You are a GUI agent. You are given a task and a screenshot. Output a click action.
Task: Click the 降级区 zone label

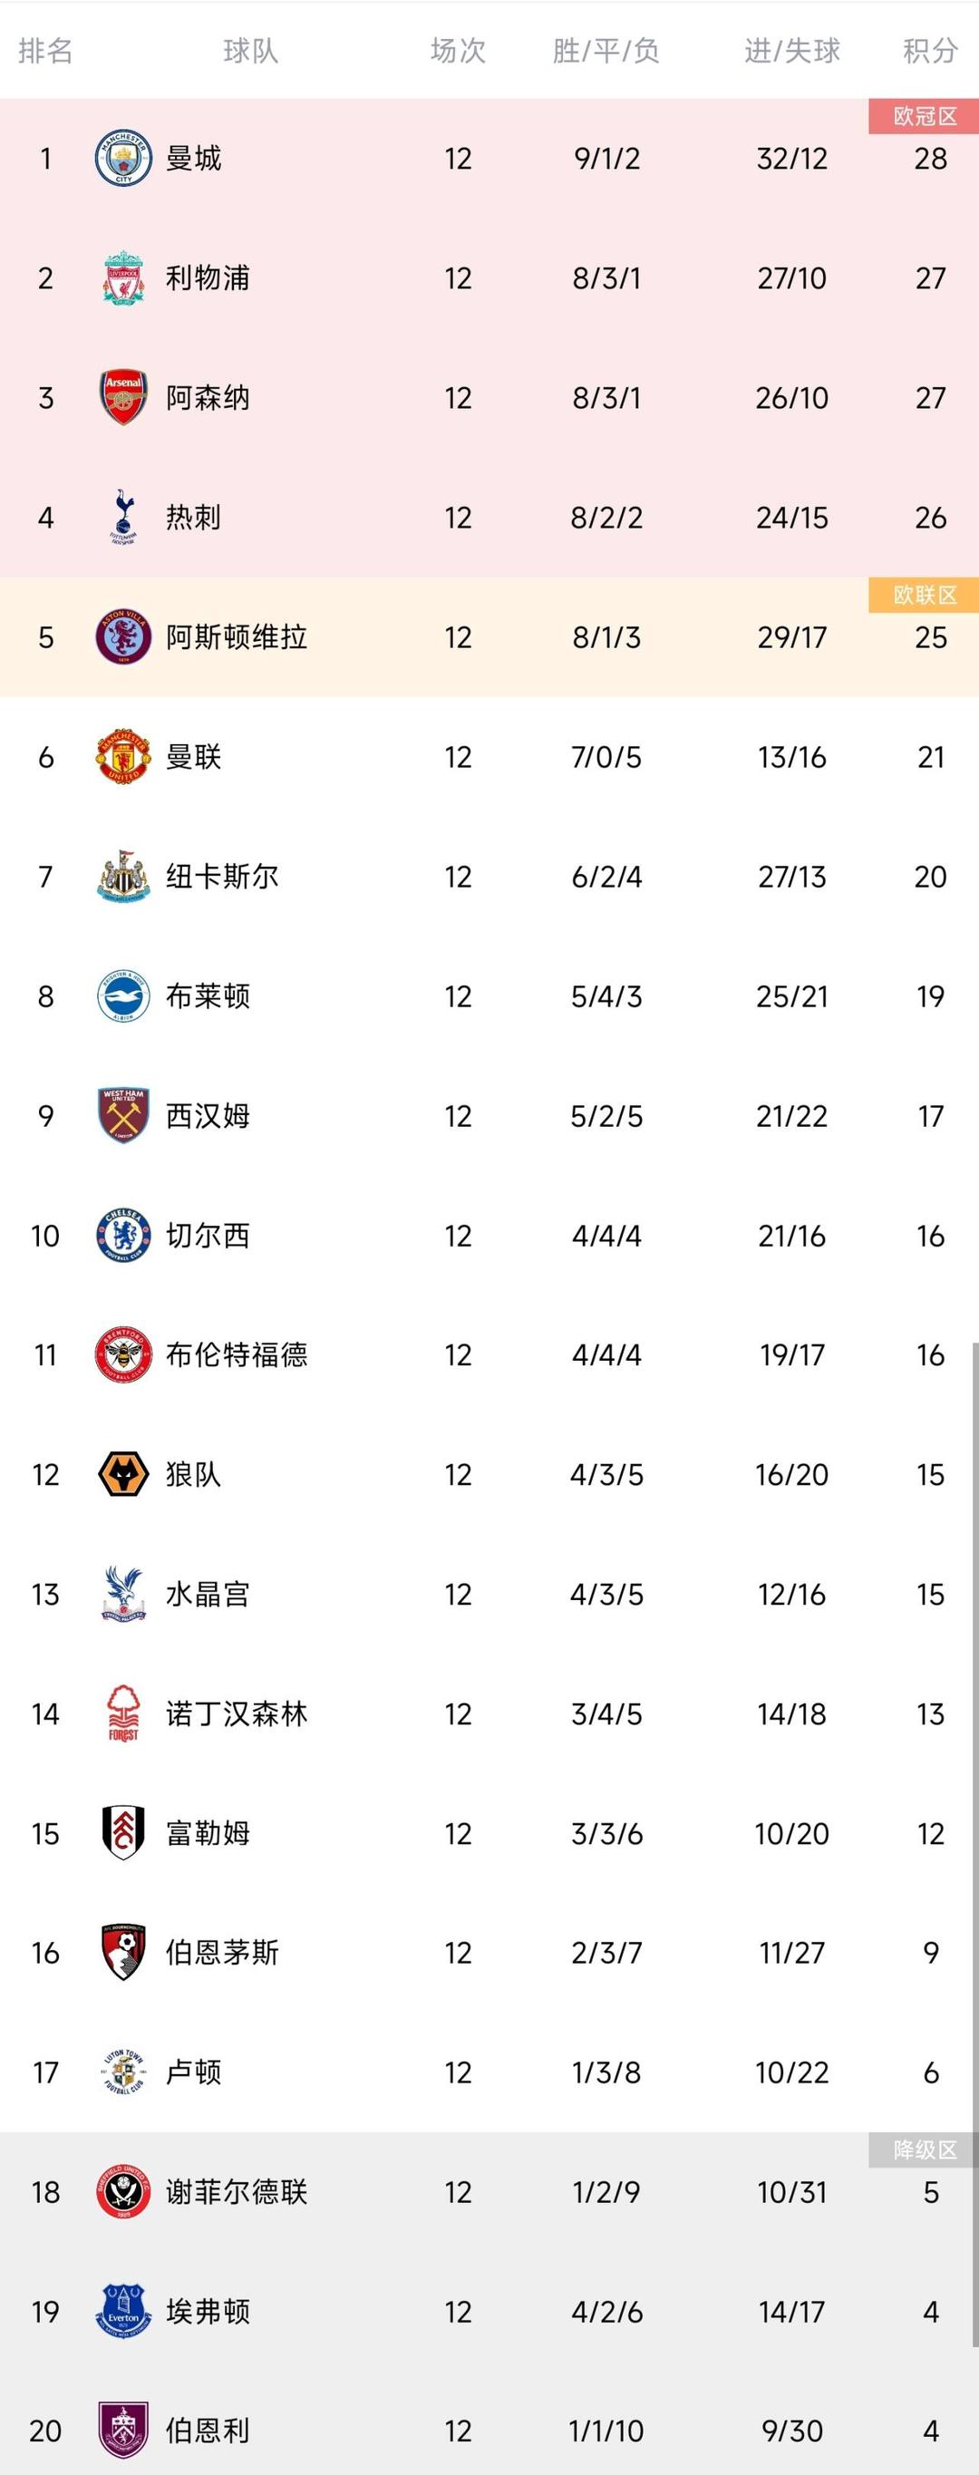click(x=925, y=2150)
